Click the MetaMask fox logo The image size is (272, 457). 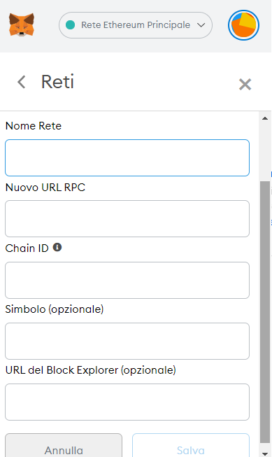22,24
